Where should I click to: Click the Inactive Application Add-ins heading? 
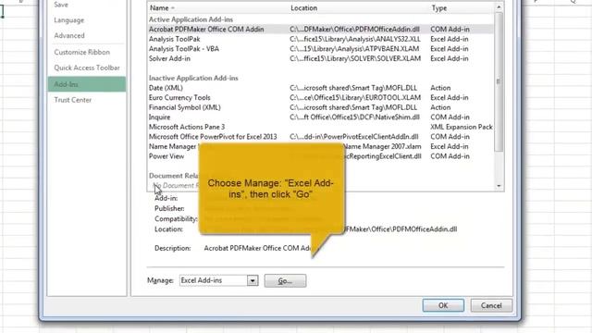pos(193,78)
